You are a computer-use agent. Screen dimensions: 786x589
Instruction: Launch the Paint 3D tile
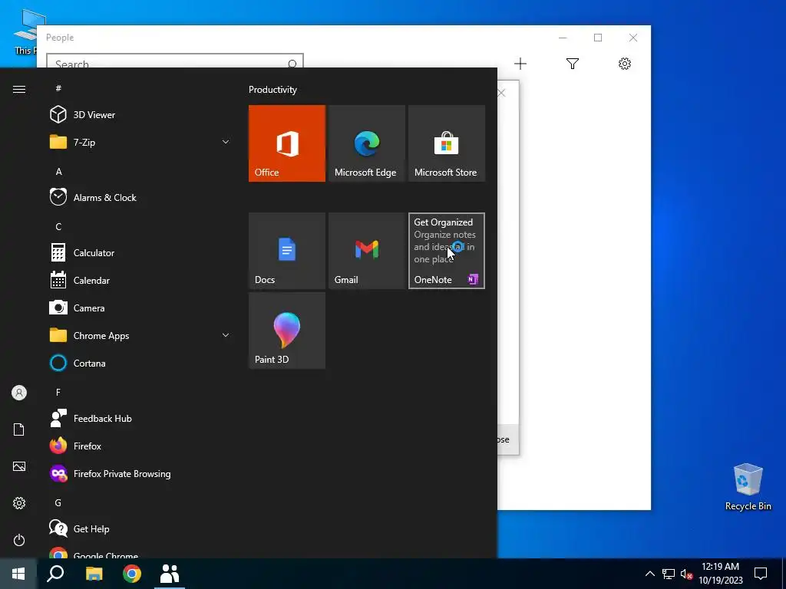[x=287, y=331]
